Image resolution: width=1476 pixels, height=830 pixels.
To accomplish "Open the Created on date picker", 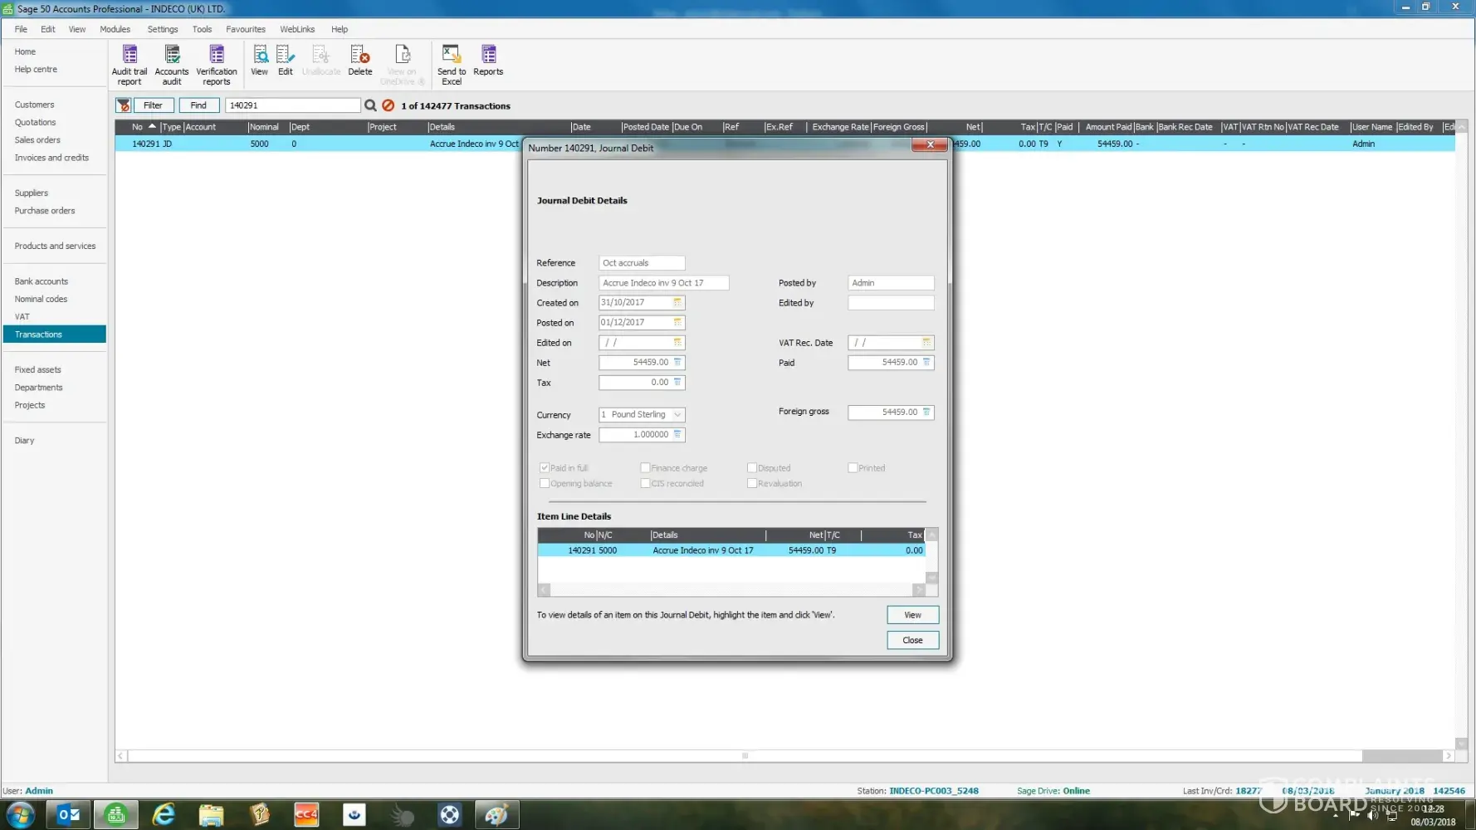I will click(677, 303).
